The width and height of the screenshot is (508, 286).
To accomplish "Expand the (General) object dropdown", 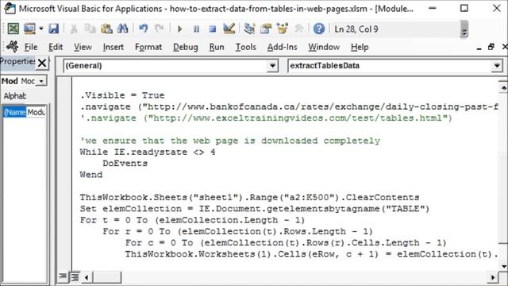I will click(x=272, y=66).
